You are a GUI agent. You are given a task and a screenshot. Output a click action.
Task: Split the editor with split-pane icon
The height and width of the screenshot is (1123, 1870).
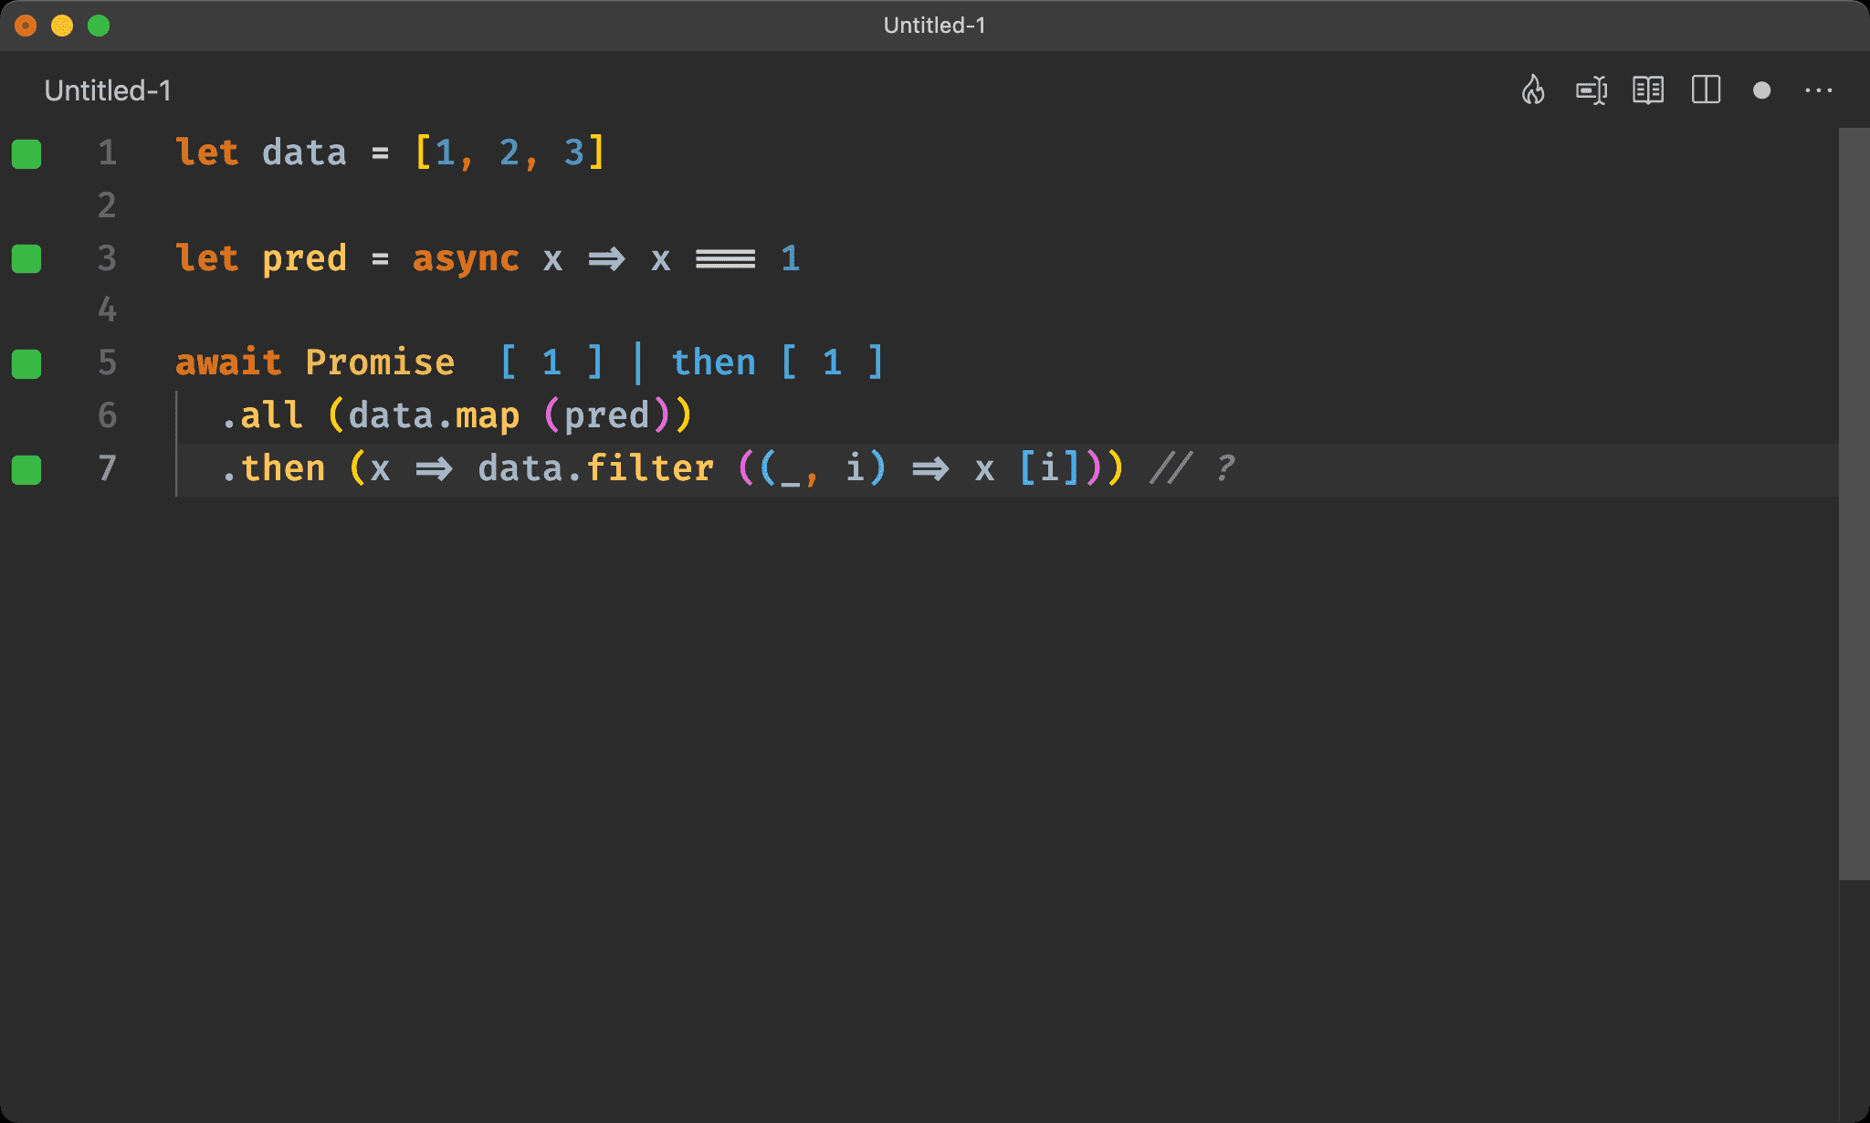(1706, 90)
